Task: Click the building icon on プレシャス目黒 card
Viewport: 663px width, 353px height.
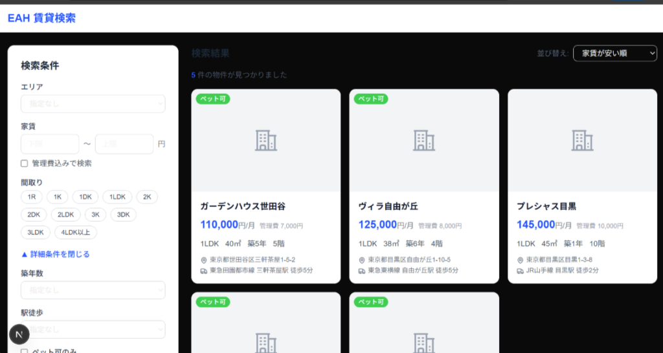Action: coord(582,140)
